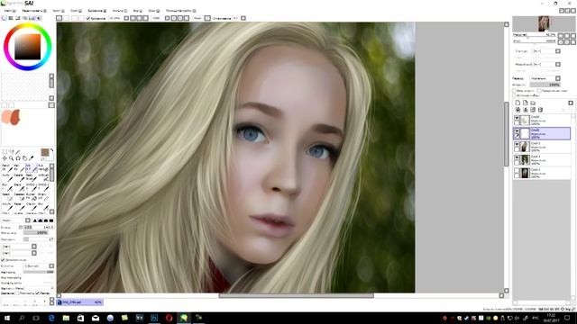Click the layer mask button beside the folder icon
The width and height of the screenshot is (577, 324).
tap(571, 103)
